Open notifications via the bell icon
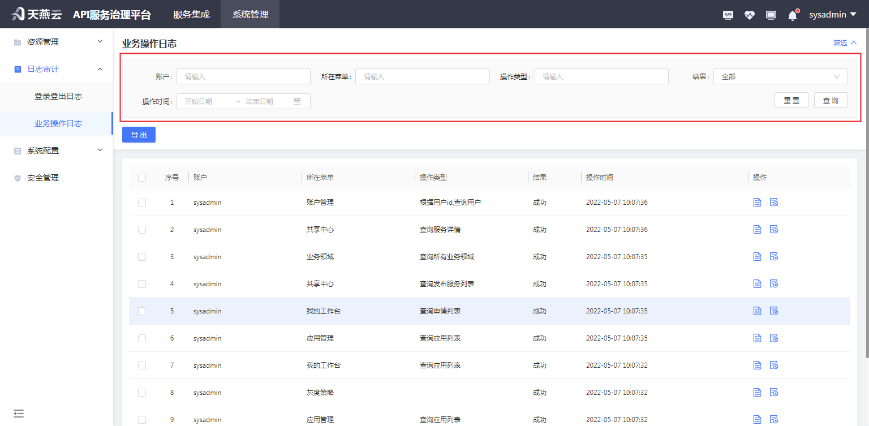Screen dimensions: 869x426 792,15
